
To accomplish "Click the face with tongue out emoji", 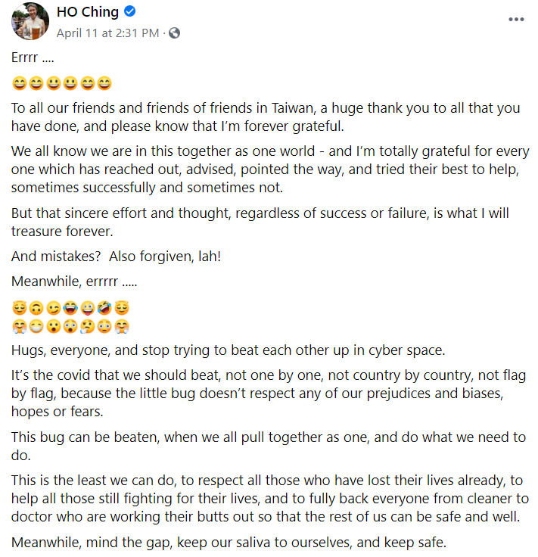I will pyautogui.click(x=88, y=308).
